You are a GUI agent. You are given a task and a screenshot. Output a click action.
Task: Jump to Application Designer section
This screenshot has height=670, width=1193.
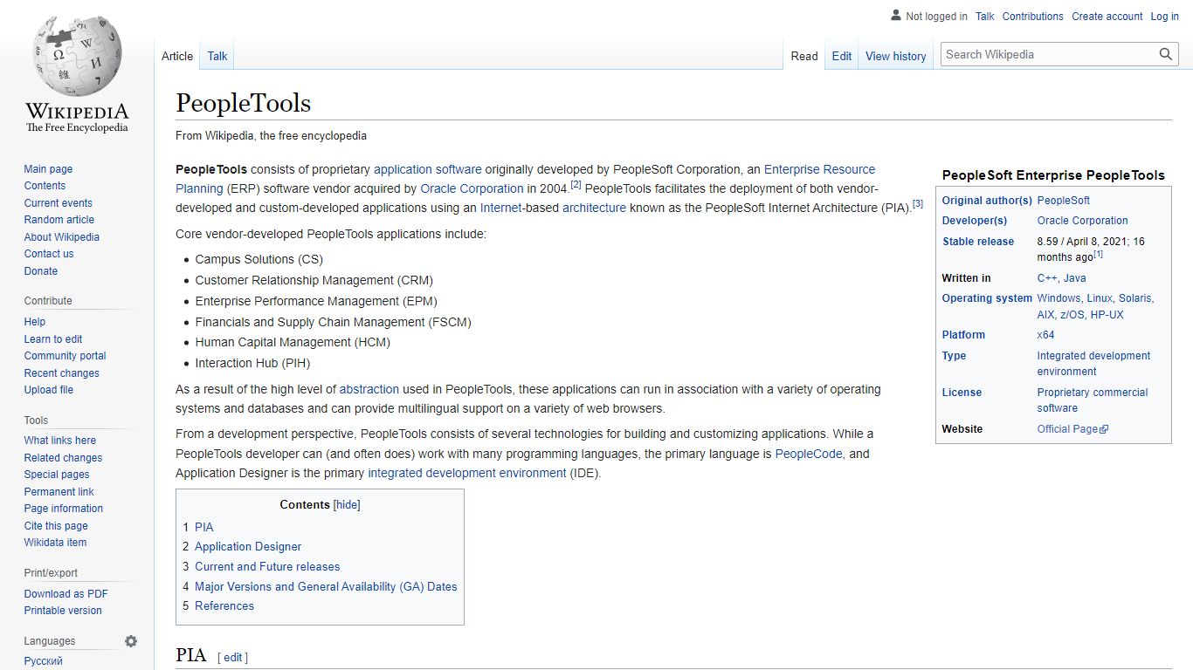point(248,546)
